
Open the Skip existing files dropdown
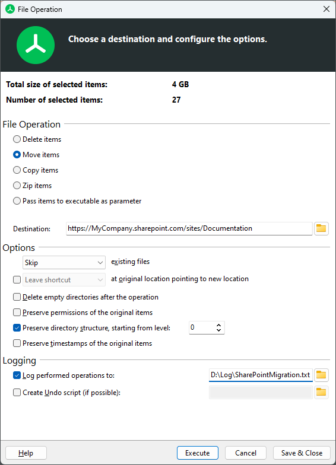coord(64,262)
